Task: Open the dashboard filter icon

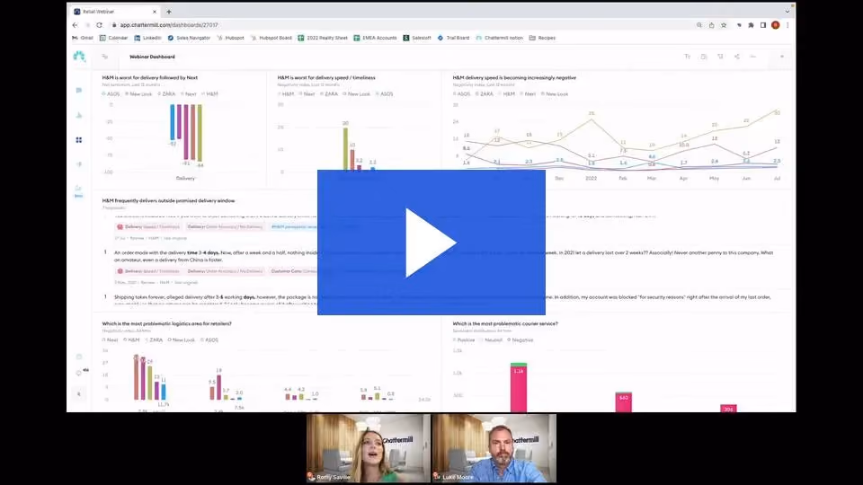Action: tap(720, 57)
